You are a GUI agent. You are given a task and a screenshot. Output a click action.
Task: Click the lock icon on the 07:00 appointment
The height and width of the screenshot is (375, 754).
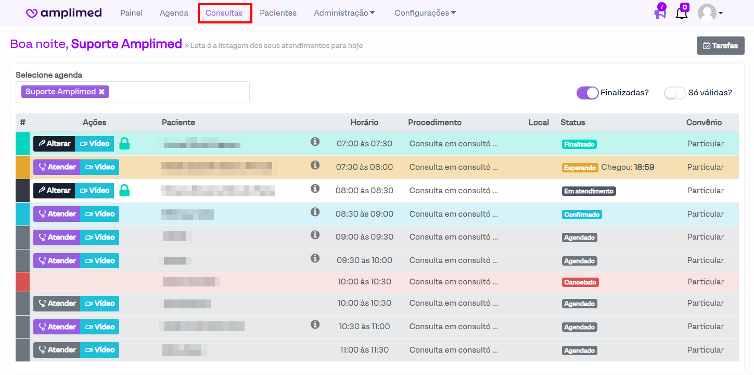pos(124,144)
